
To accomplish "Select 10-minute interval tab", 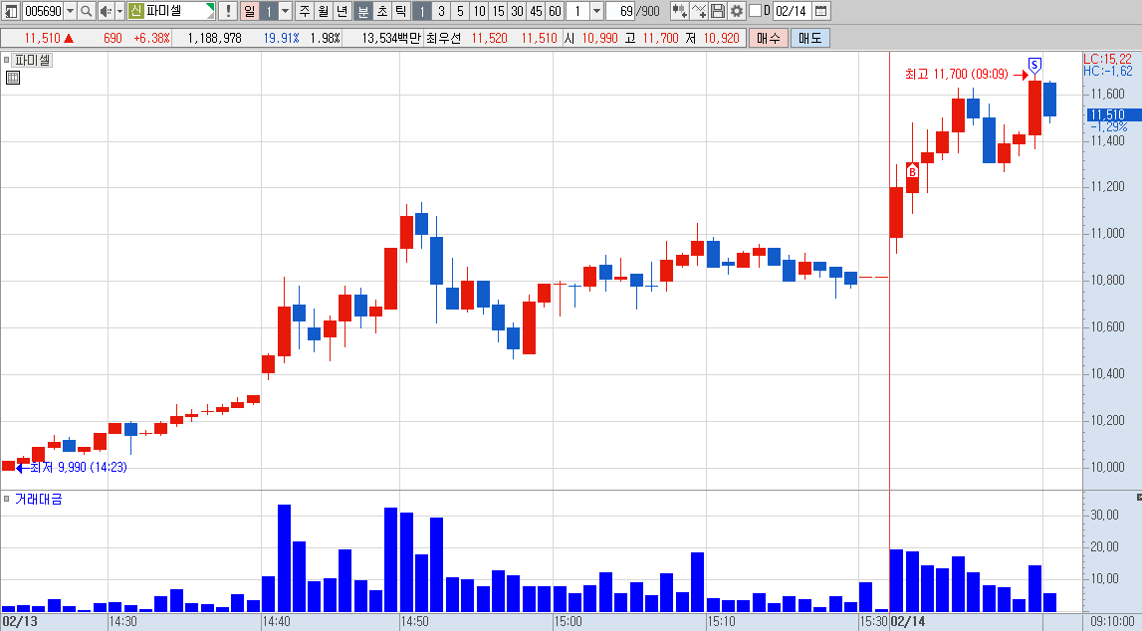I will [479, 11].
